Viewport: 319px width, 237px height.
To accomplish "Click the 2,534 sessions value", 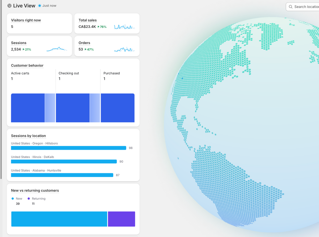I will (16, 49).
